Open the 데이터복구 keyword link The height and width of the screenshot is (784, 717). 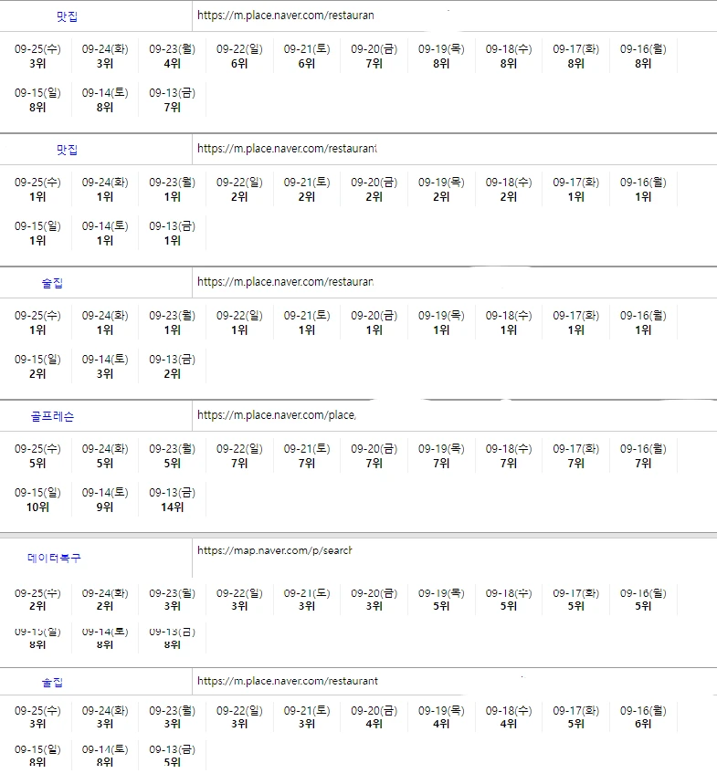(x=54, y=558)
